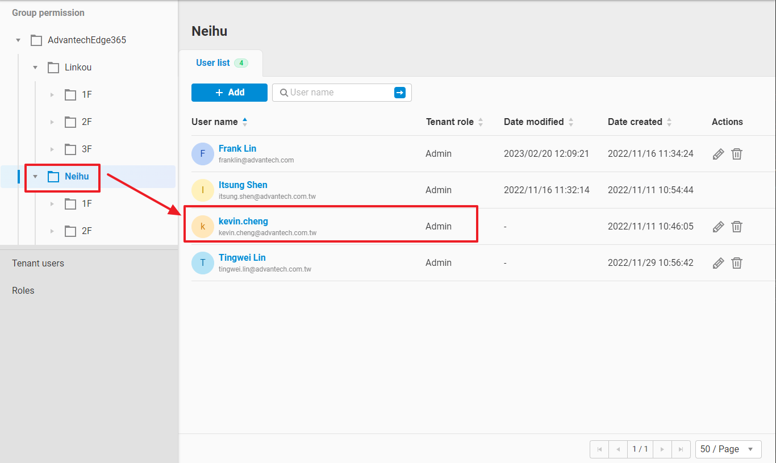Edit Tingwei Lin with the pencil icon
776x463 pixels.
pos(718,263)
